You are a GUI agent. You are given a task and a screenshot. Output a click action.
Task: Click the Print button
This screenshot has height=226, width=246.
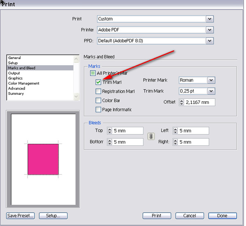point(157,216)
